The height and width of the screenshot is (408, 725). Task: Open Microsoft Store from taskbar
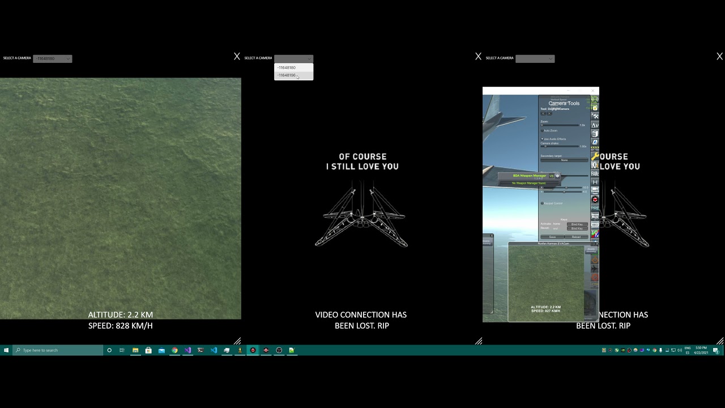tap(148, 350)
